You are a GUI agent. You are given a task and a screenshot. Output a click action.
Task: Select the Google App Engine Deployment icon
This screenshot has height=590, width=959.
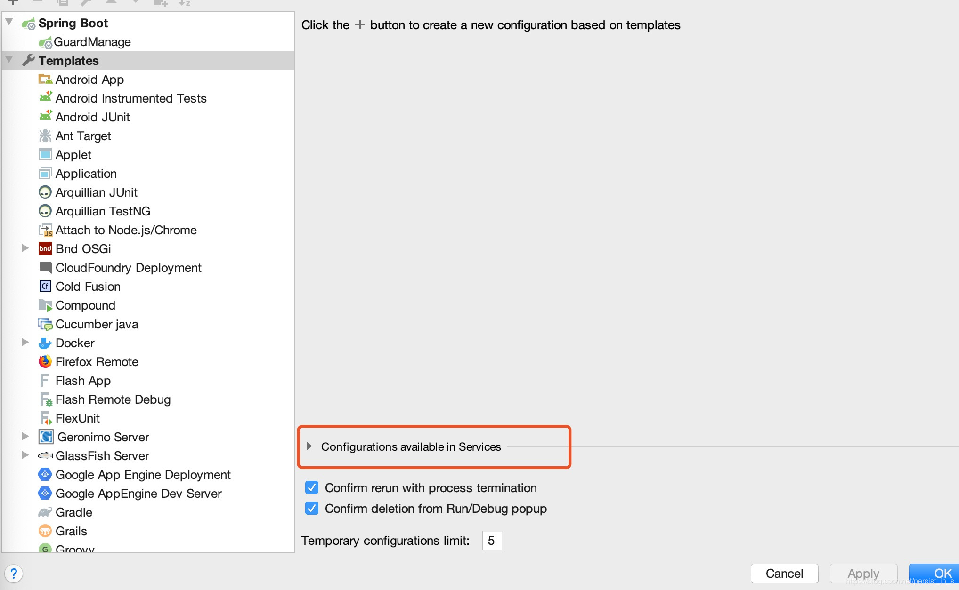click(45, 474)
